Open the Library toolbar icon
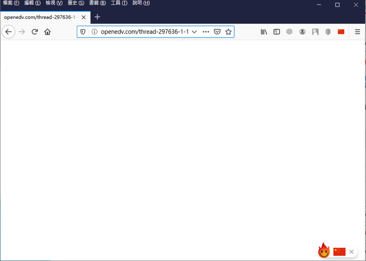Screen dimensions: 366x261 pyautogui.click(x=264, y=31)
